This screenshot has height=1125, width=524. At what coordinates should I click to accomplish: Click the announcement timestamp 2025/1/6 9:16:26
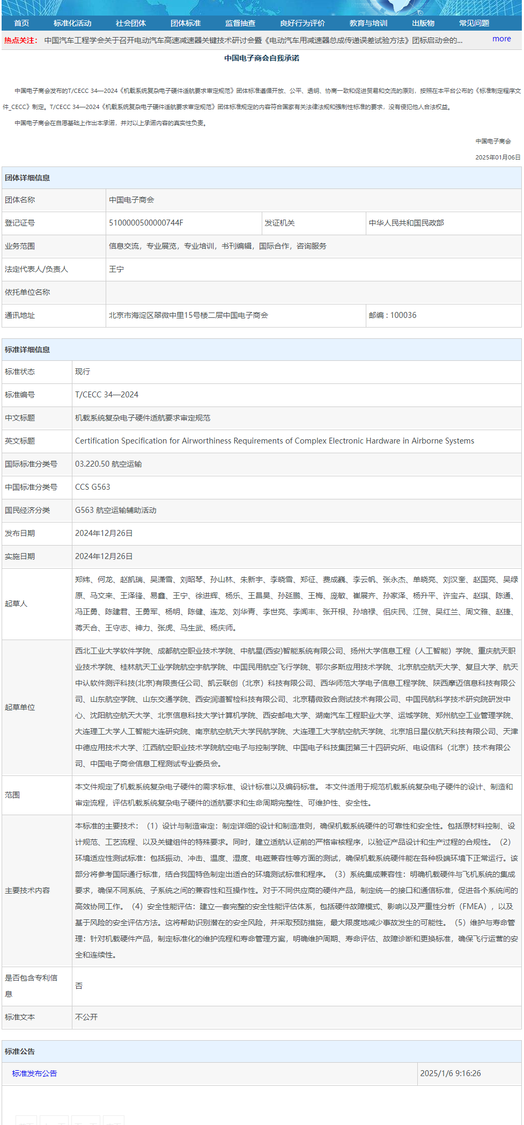tap(451, 1073)
